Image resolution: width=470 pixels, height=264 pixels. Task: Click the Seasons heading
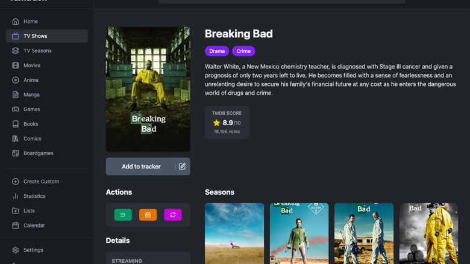pos(220,192)
